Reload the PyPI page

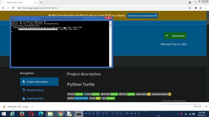(13, 8)
